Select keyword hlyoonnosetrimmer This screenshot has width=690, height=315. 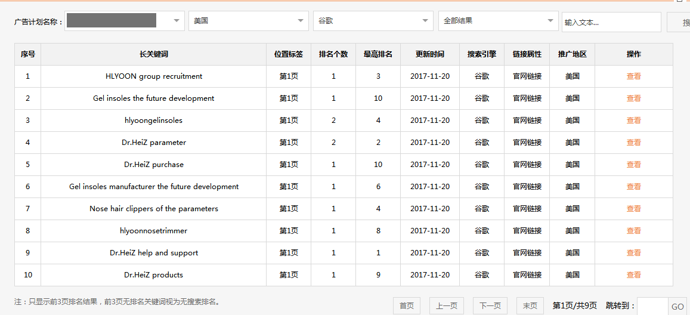click(154, 230)
